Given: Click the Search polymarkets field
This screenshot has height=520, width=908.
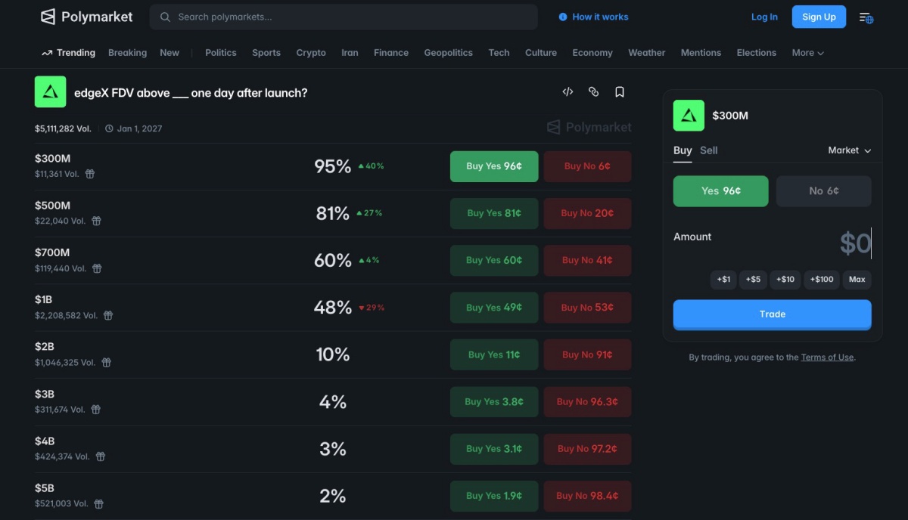Looking at the screenshot, I should pos(344,17).
